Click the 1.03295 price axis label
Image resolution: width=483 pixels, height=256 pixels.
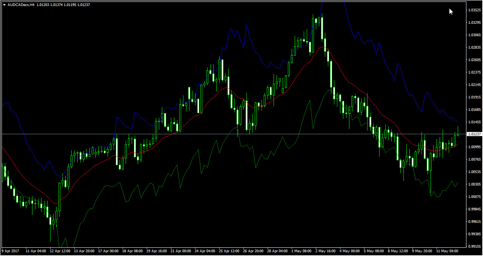pos(474,23)
